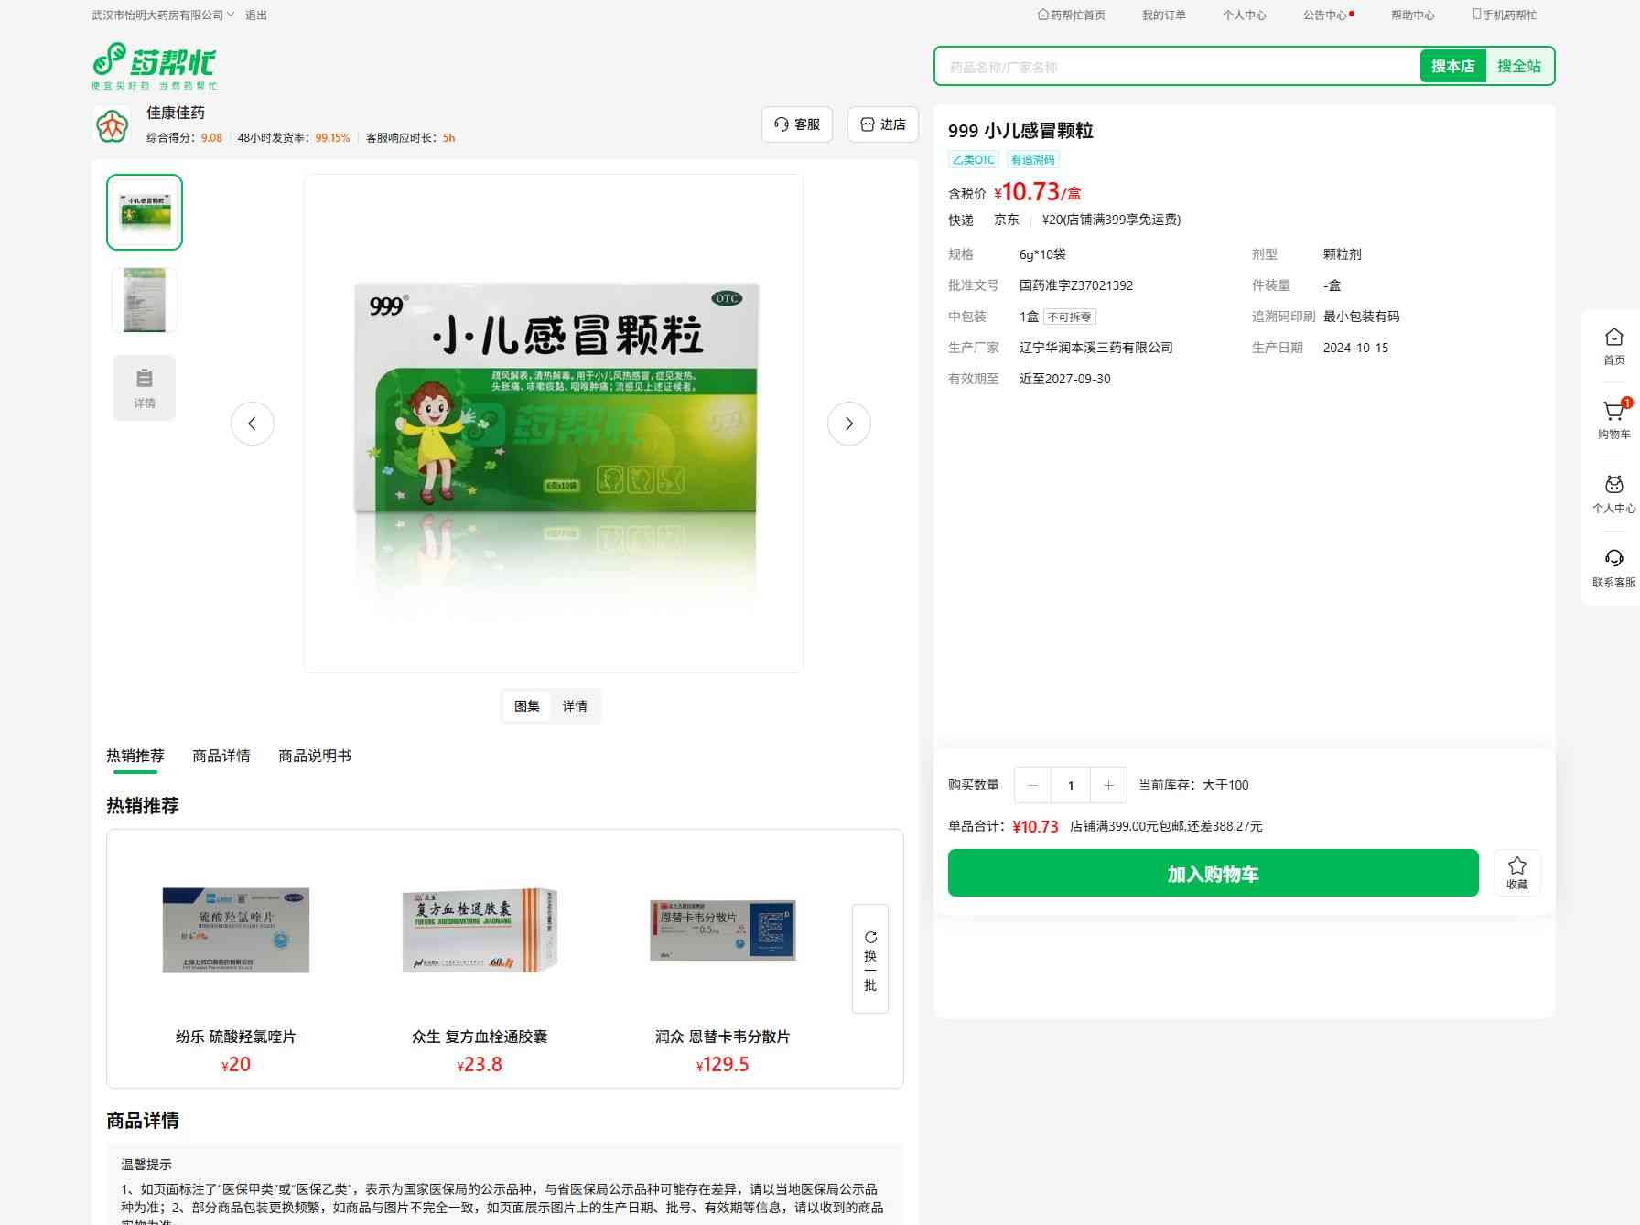Click 搜全站 search button
The image size is (1640, 1225).
pos(1518,66)
